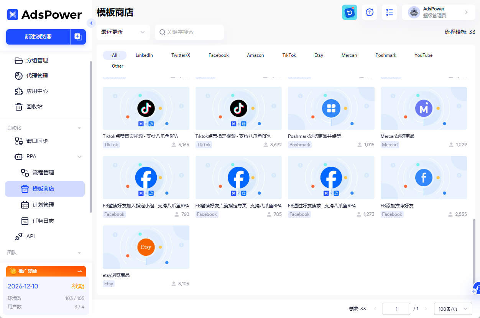Screen dimensions: 480x318
Task: Filter by Etsy category tab
Action: point(319,55)
